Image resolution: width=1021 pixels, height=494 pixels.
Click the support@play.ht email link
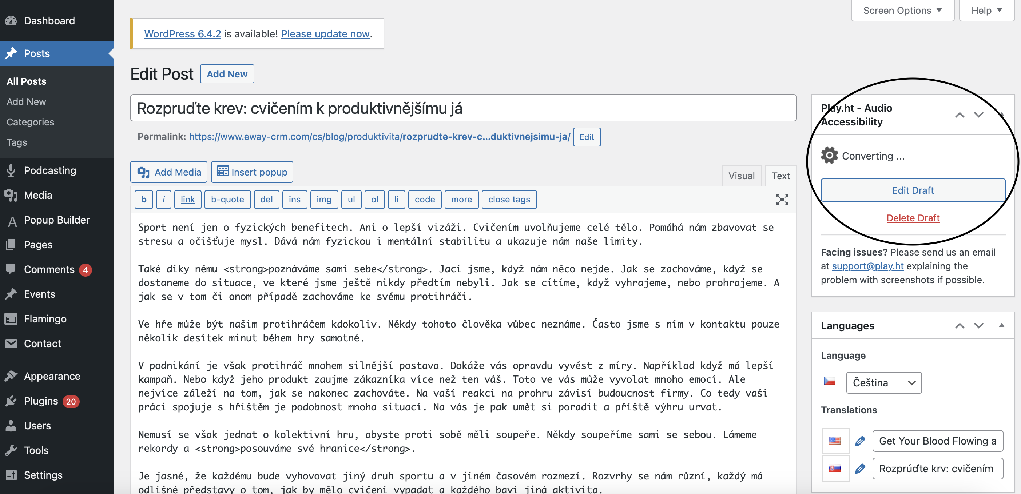point(867,266)
